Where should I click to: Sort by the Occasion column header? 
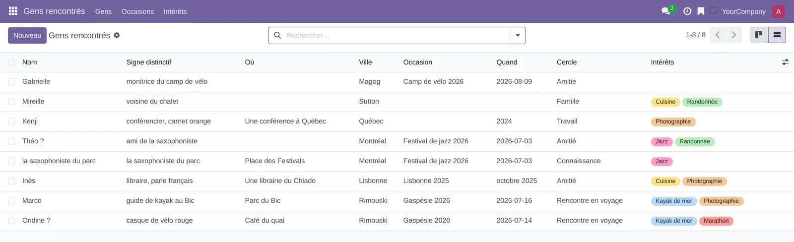pos(418,62)
